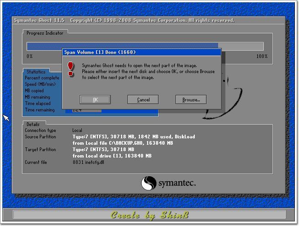Click the Progress Indicator bar

pos(145,47)
